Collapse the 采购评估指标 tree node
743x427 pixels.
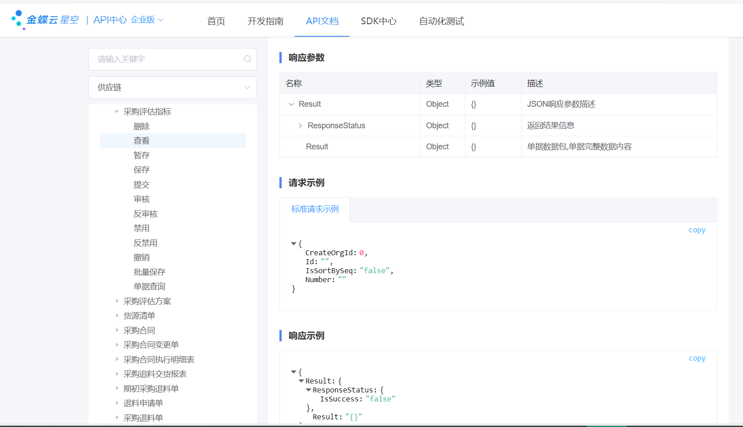117,112
